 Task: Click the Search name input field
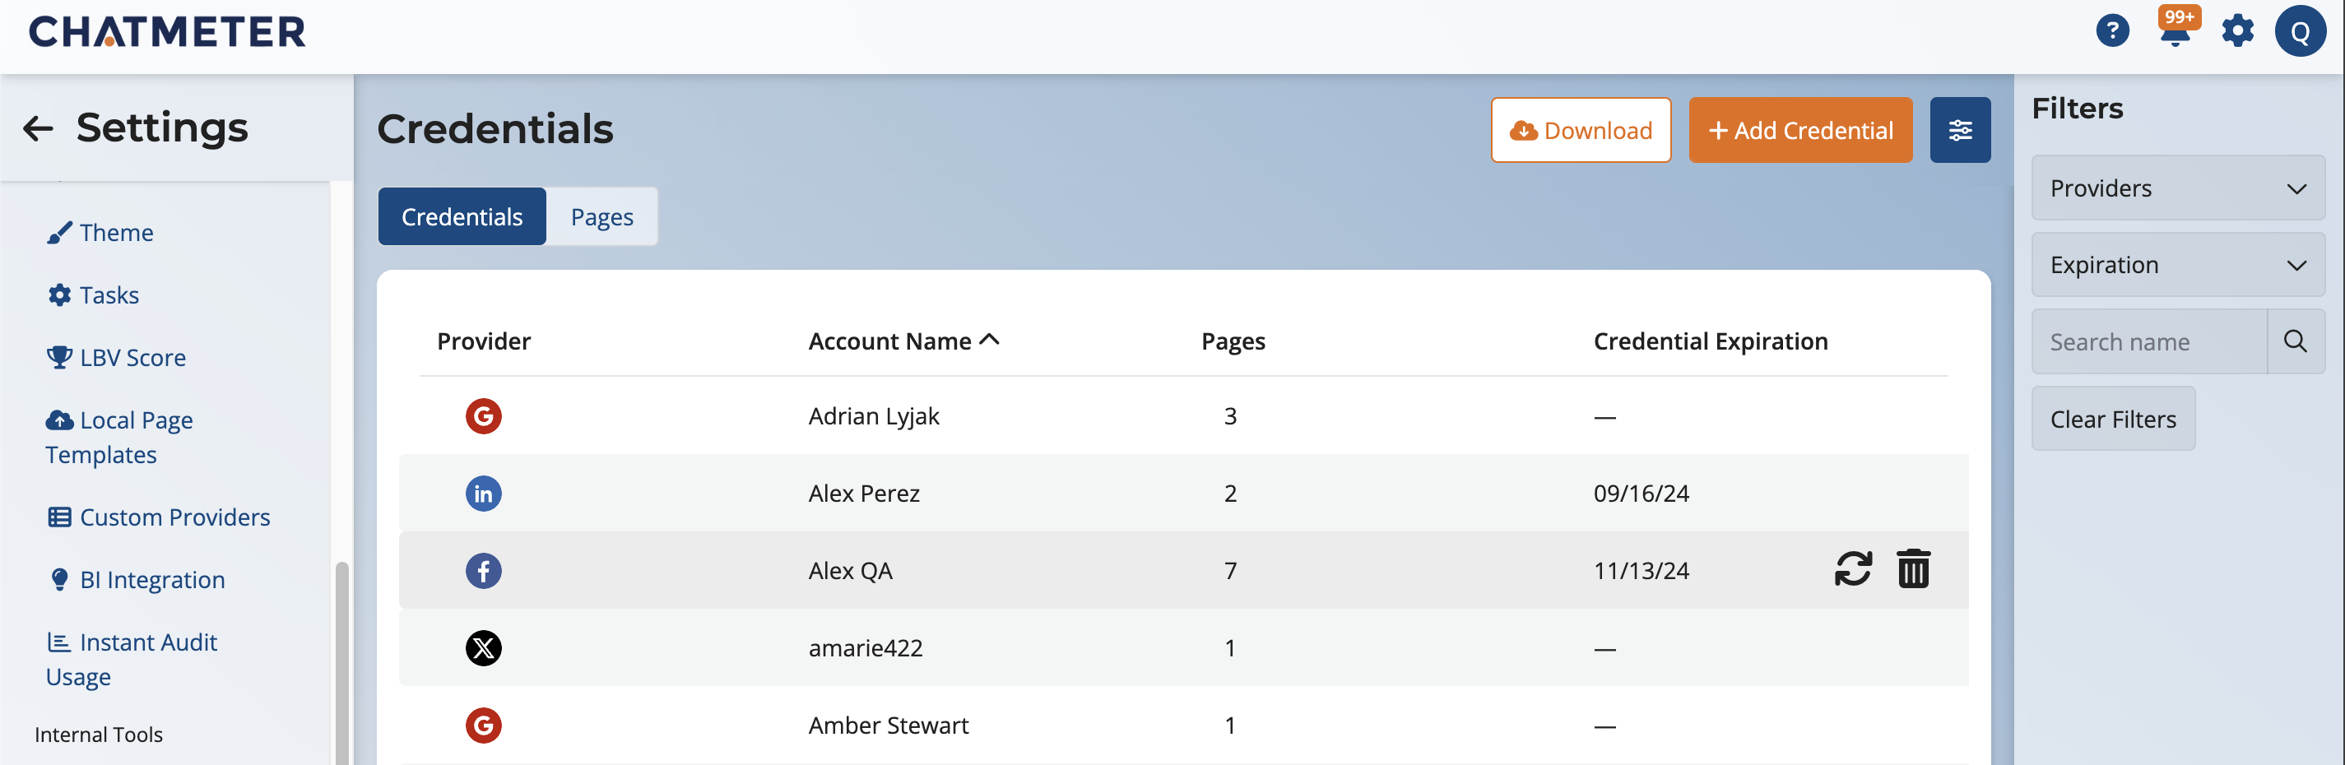pyautogui.click(x=2148, y=342)
